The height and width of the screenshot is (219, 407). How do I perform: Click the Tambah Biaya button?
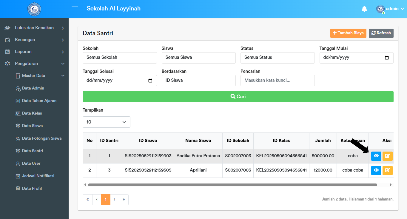click(x=348, y=33)
